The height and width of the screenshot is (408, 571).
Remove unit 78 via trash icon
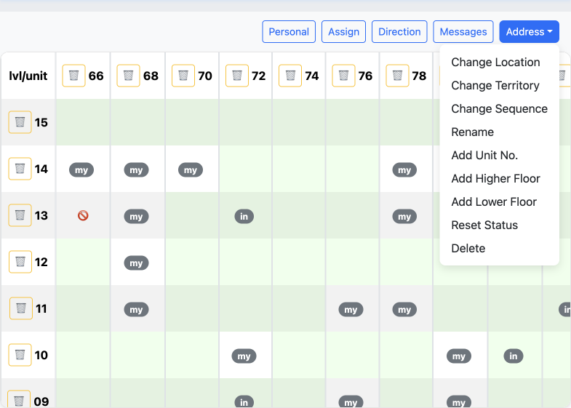pyautogui.click(x=397, y=76)
